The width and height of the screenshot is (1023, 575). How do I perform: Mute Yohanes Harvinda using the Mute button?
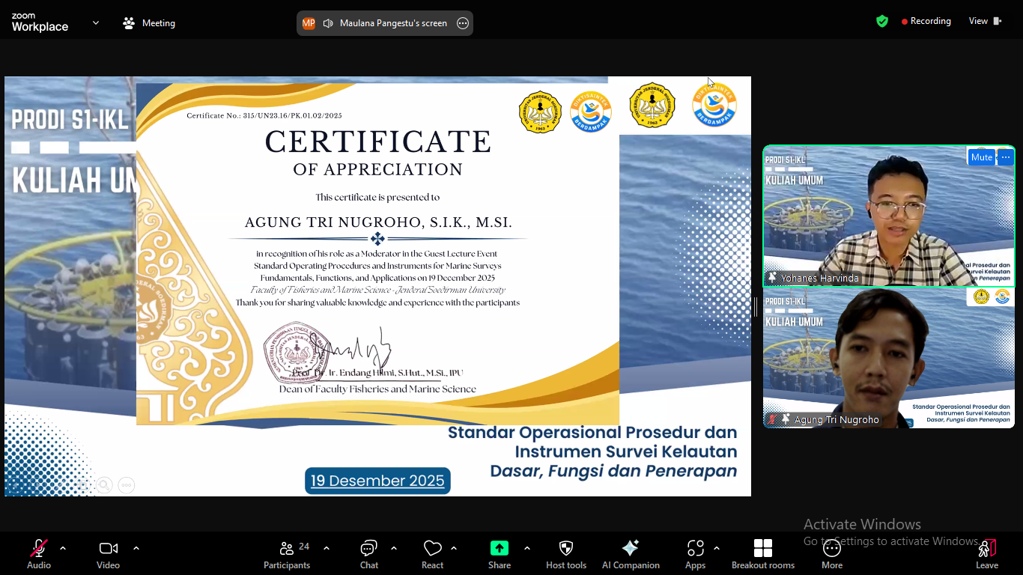pyautogui.click(x=981, y=157)
